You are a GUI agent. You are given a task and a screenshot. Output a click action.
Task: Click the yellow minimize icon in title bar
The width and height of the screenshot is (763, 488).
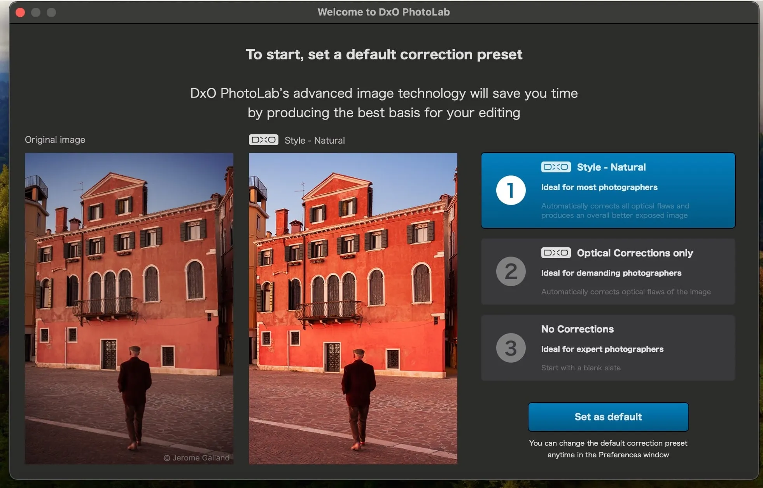coord(36,12)
